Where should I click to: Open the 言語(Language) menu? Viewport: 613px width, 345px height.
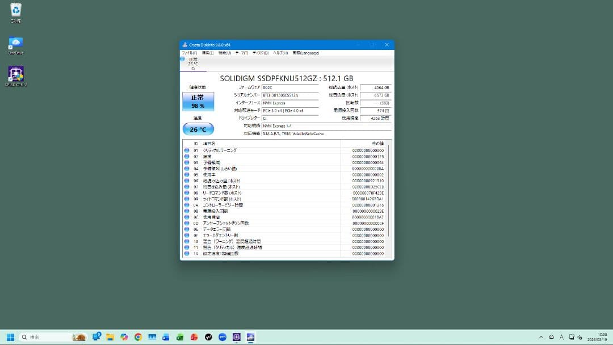coord(306,53)
